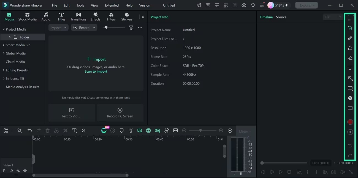Click the zoom-to-fit timeline icon

[x=175, y=131]
